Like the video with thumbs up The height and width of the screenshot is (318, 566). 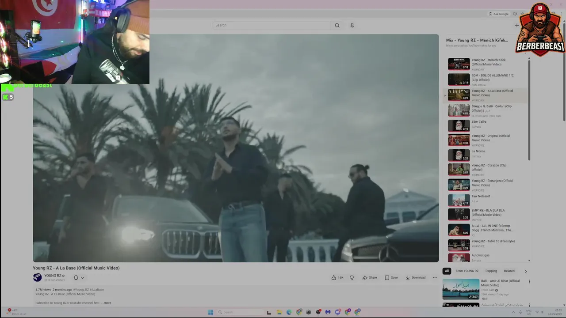pyautogui.click(x=337, y=277)
